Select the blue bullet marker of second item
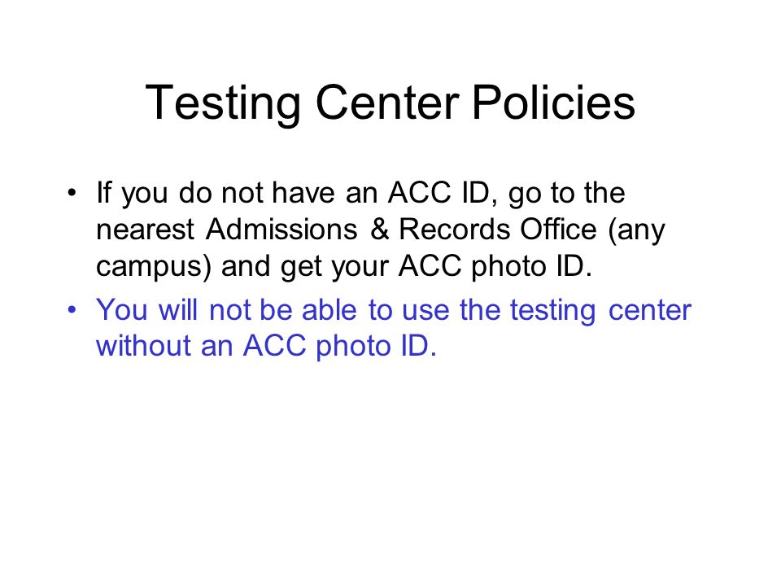Screen dimensions: 781x586 pos(72,309)
